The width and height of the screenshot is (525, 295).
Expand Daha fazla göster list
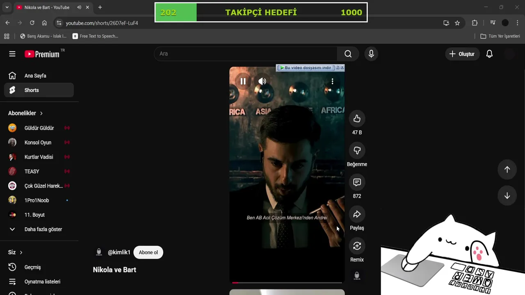click(39, 229)
